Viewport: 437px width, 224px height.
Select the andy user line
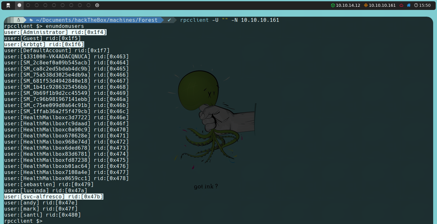click(x=41, y=203)
